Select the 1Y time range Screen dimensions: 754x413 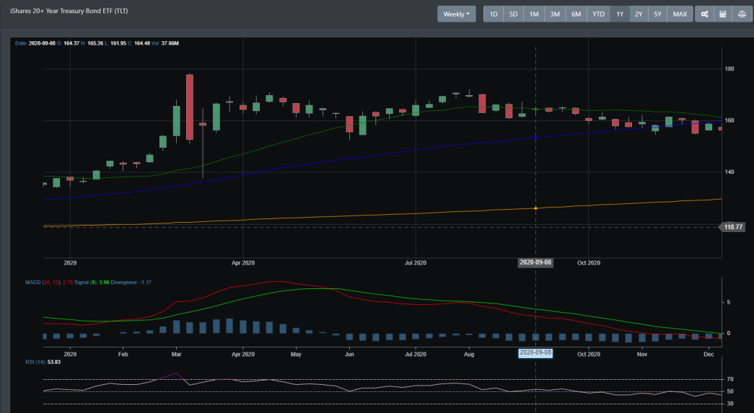coord(620,14)
